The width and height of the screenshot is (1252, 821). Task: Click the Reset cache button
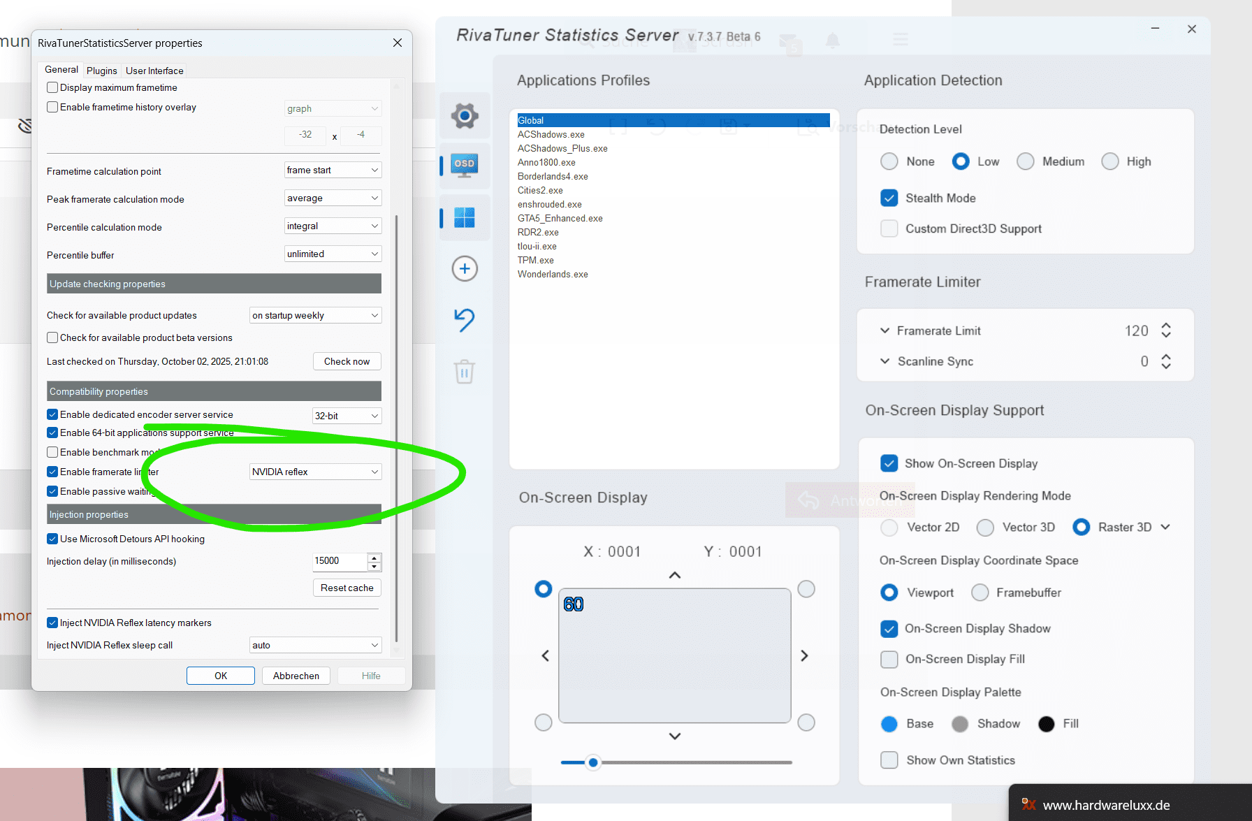(x=347, y=588)
